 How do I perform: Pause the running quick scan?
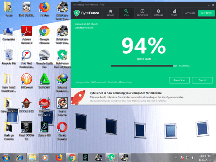pos(179,80)
